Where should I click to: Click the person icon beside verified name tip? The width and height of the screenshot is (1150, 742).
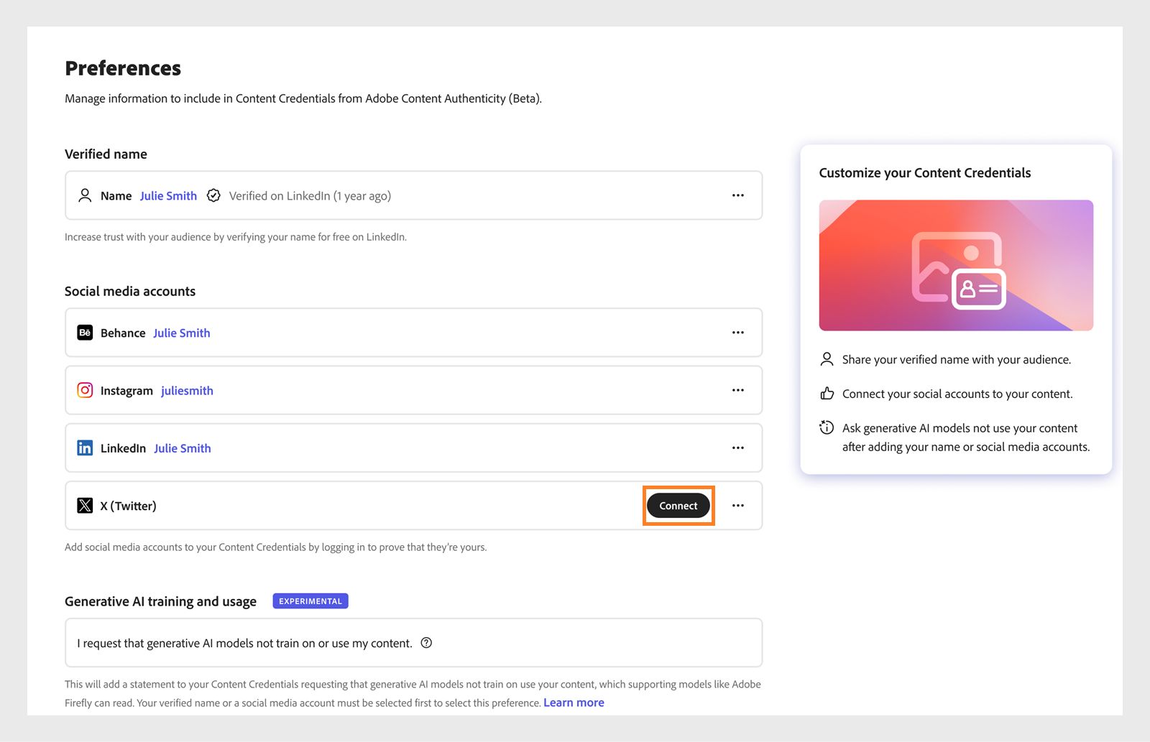tap(827, 359)
